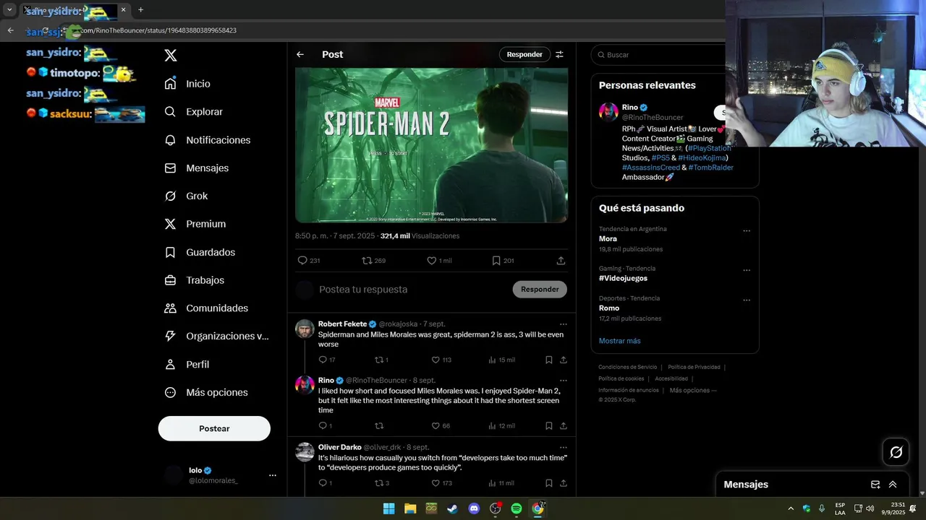
Task: Open more options on Robert Fekete's reply
Action: pyautogui.click(x=563, y=324)
